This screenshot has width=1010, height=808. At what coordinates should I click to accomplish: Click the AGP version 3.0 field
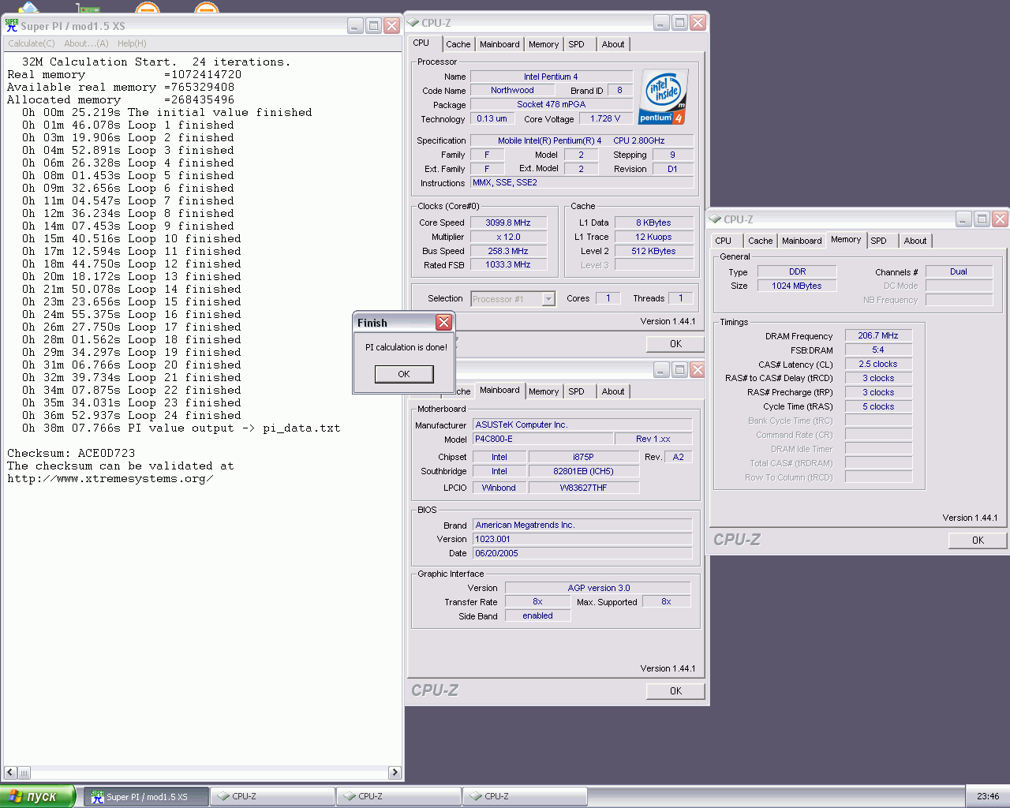598,588
